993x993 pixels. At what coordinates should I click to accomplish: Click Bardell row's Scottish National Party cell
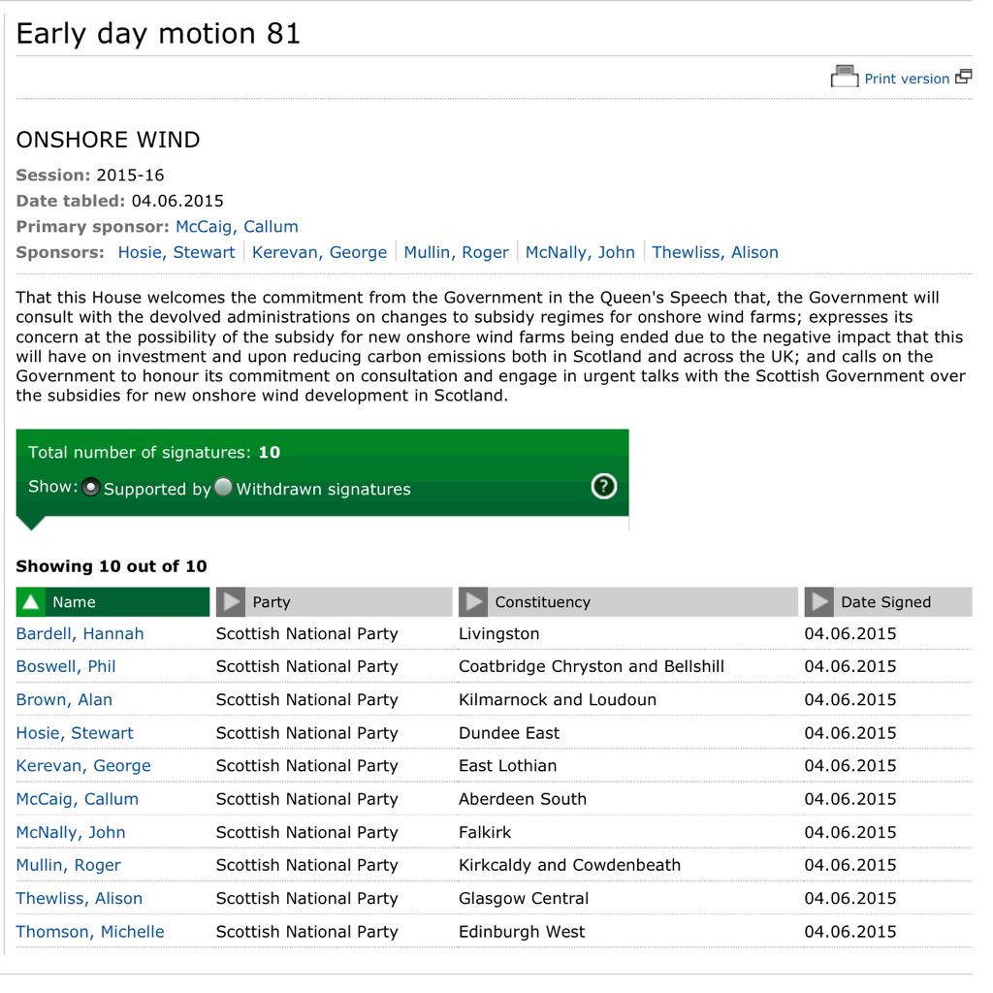pos(307,634)
